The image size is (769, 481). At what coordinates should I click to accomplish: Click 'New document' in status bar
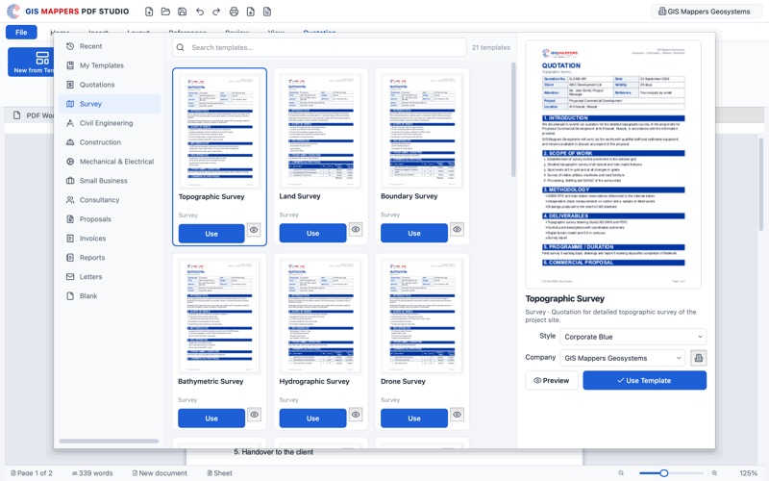click(160, 473)
